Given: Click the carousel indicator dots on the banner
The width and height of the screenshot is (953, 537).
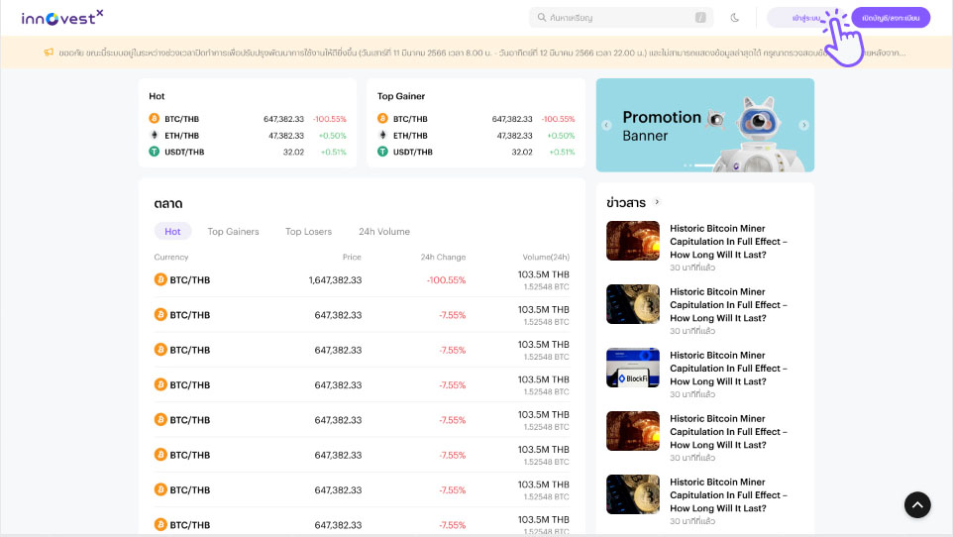Looking at the screenshot, I should point(699,165).
